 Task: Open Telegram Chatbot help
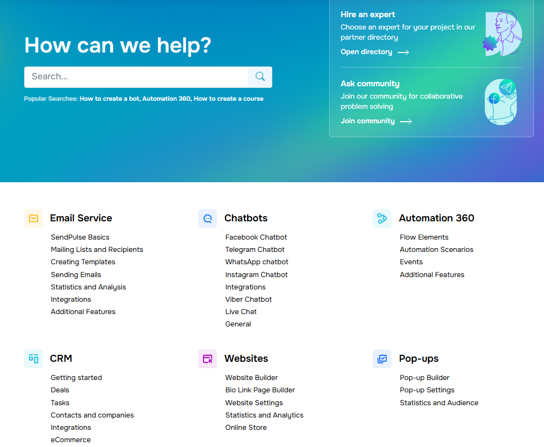255,250
